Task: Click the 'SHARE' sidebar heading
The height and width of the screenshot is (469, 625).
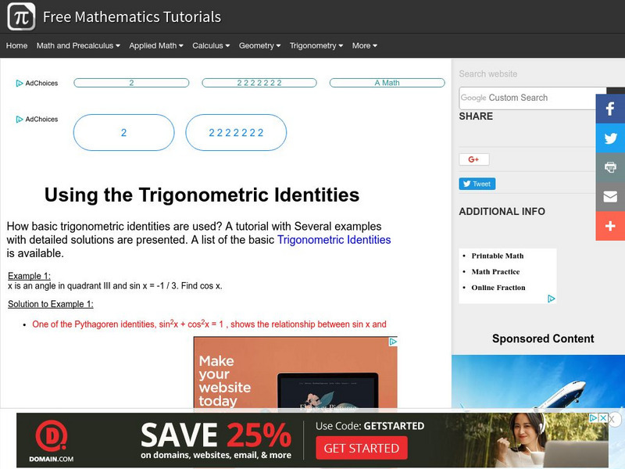Action: 476,116
